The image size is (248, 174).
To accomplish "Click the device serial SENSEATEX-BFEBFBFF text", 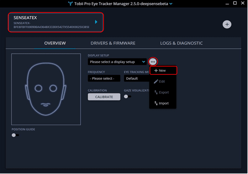I will pyautogui.click(x=51, y=25).
